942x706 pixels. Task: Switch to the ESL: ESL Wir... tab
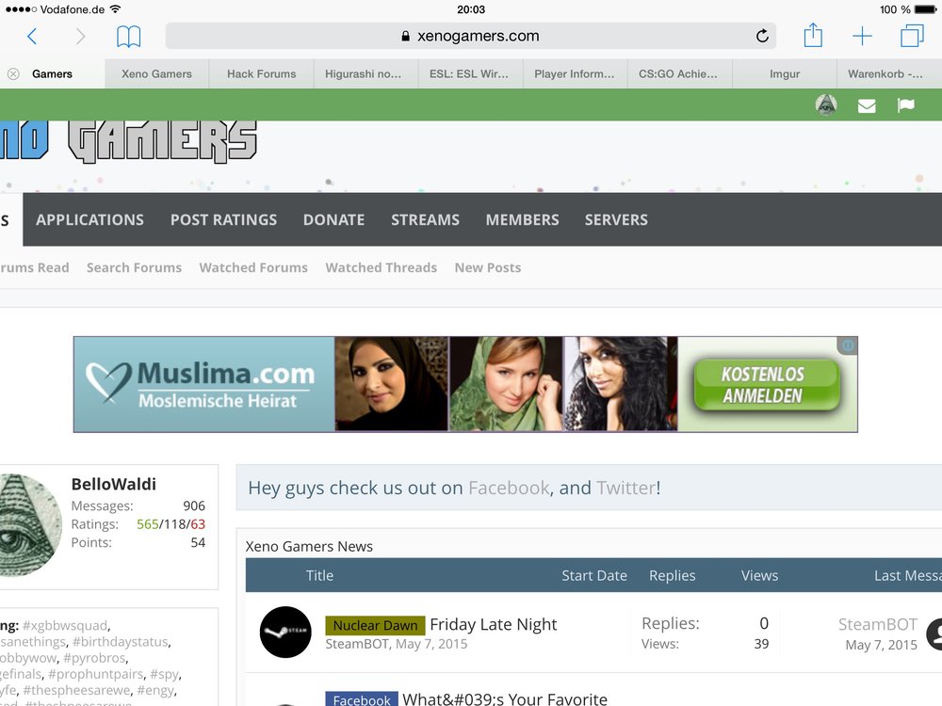click(468, 73)
